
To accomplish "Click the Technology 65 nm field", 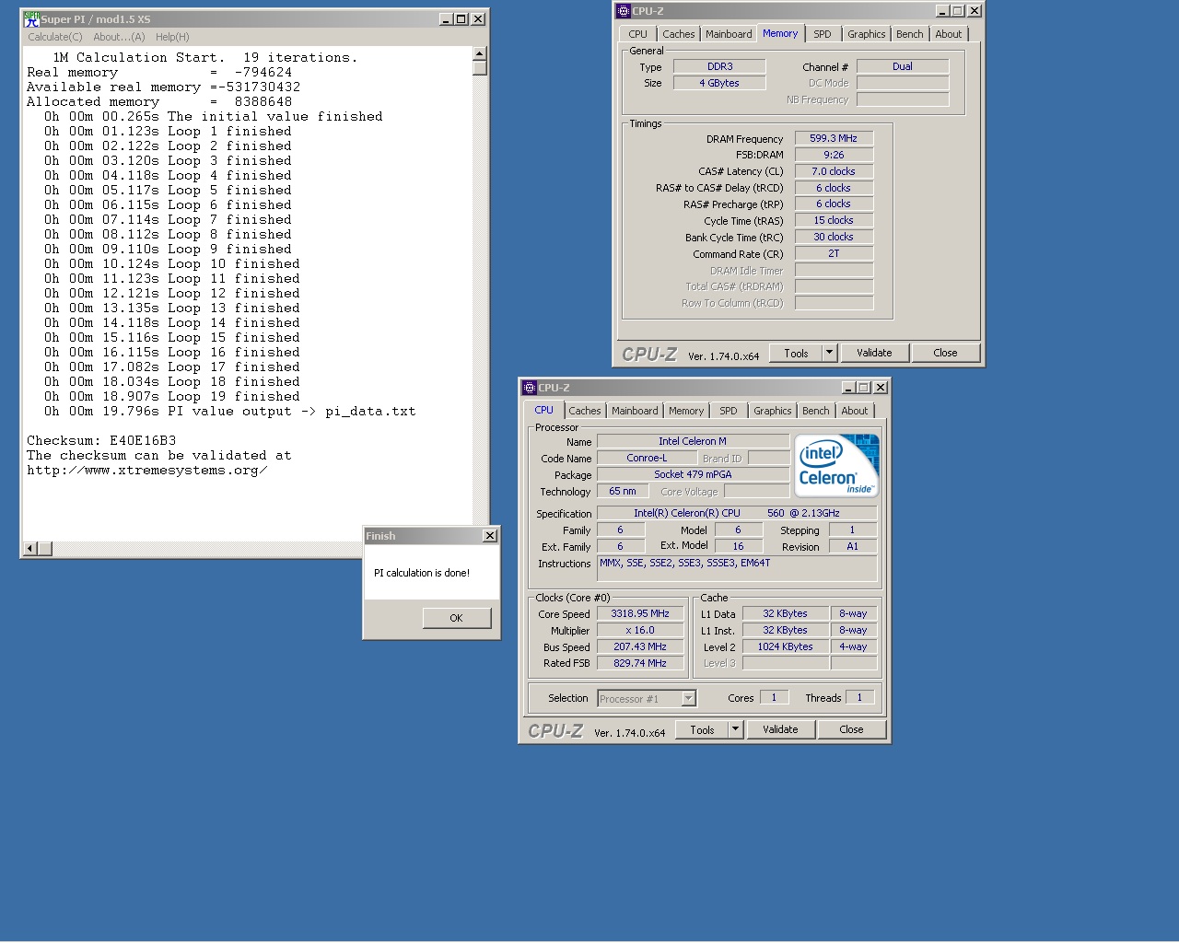I will 623,491.
